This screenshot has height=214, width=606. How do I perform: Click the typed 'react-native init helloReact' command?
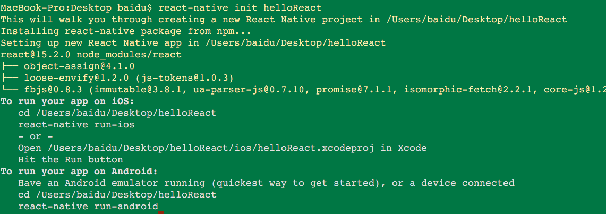click(x=240, y=8)
